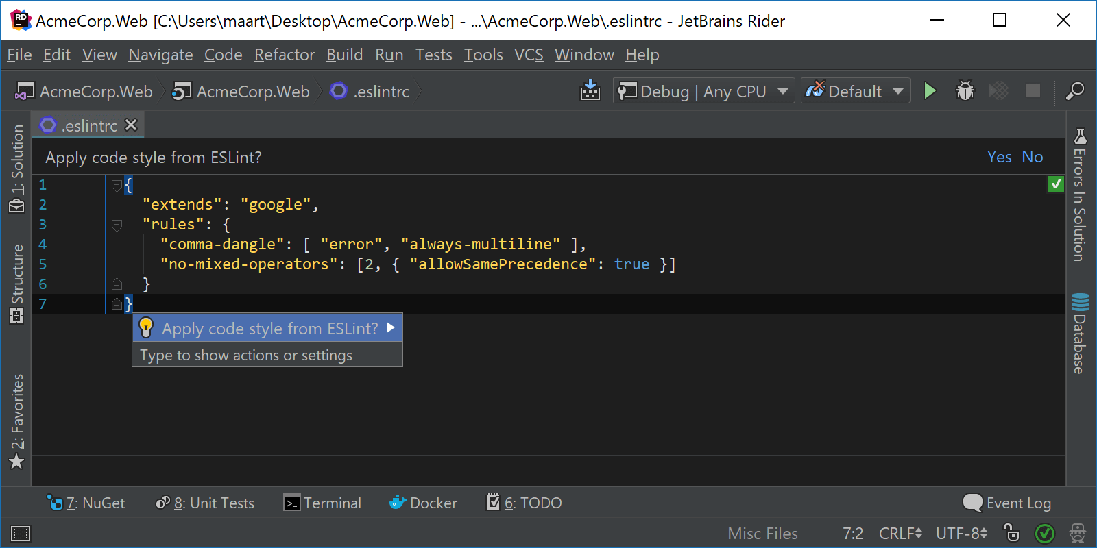Open the Terminal tool window

click(322, 503)
